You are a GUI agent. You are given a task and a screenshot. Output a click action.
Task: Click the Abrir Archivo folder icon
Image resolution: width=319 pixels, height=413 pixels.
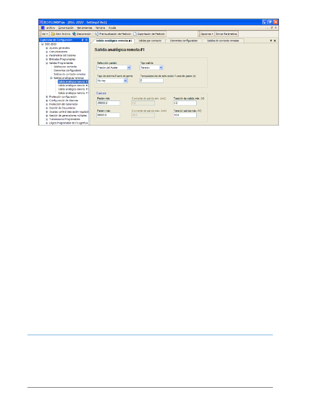(53, 34)
